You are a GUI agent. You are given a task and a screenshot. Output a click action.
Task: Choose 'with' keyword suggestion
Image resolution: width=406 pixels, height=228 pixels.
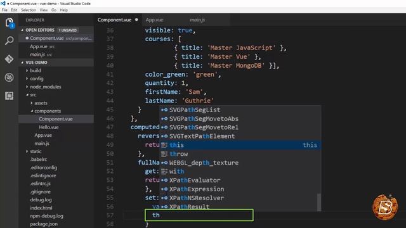(240, 172)
